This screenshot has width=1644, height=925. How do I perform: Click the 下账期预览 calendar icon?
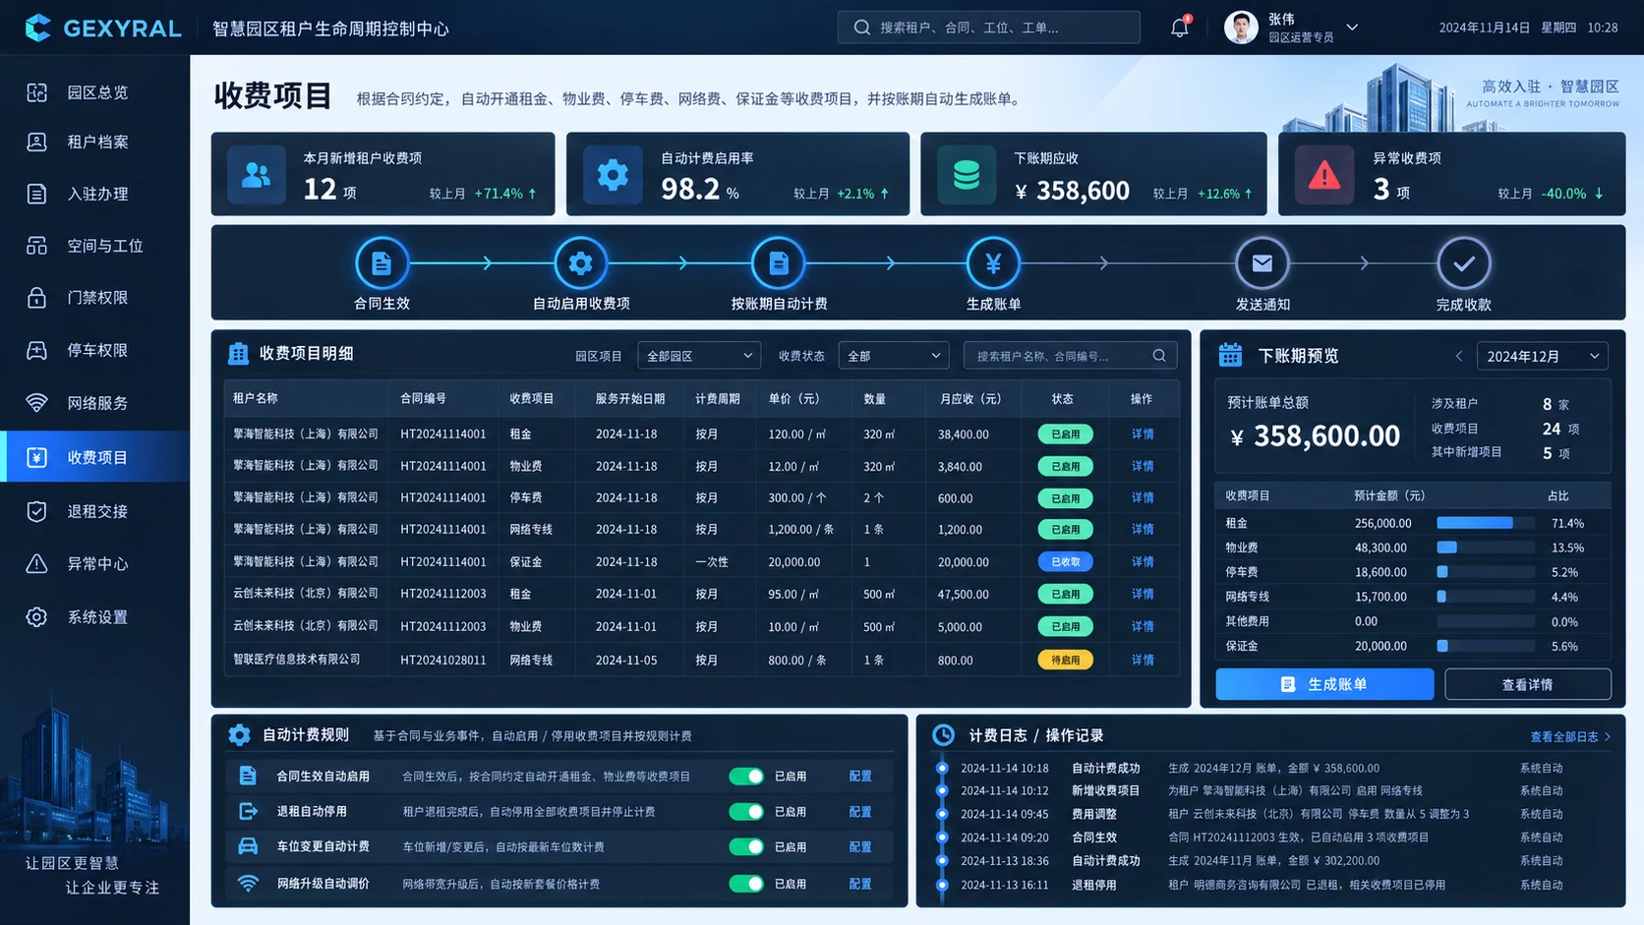coord(1230,355)
